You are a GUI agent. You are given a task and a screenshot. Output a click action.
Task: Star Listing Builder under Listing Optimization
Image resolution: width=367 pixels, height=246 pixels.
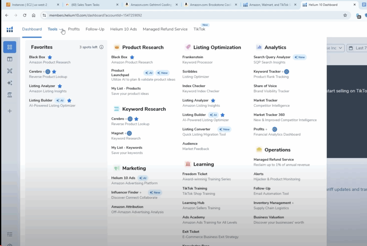pyautogui.click(x=222, y=115)
